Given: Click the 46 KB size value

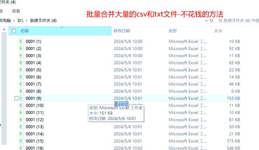Looking at the screenshot, I should (234, 84).
